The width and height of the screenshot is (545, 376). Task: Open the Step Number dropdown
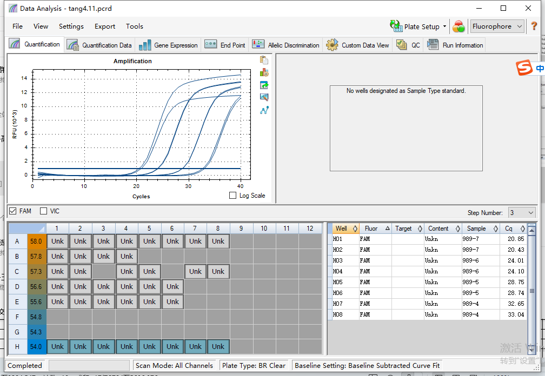(x=521, y=212)
